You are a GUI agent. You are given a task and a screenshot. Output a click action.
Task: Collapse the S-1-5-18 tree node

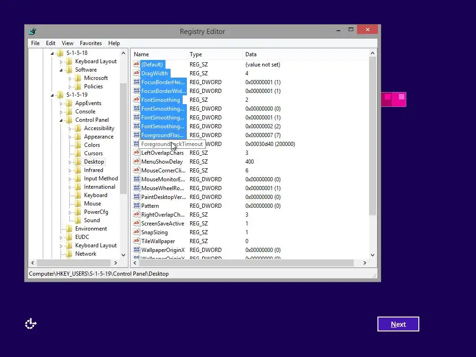pos(52,53)
